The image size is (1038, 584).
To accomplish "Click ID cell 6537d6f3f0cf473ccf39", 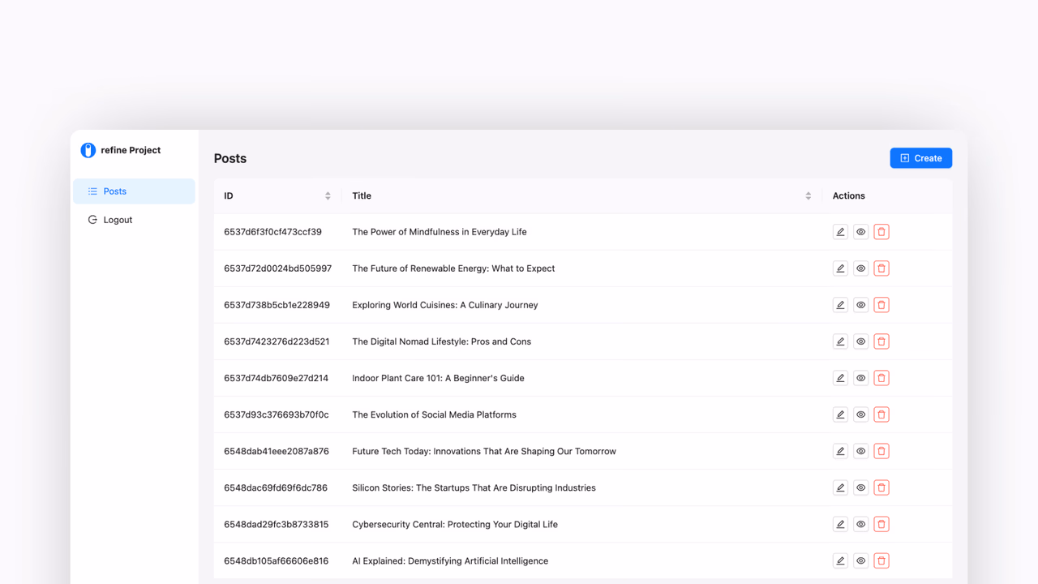I will [x=273, y=232].
